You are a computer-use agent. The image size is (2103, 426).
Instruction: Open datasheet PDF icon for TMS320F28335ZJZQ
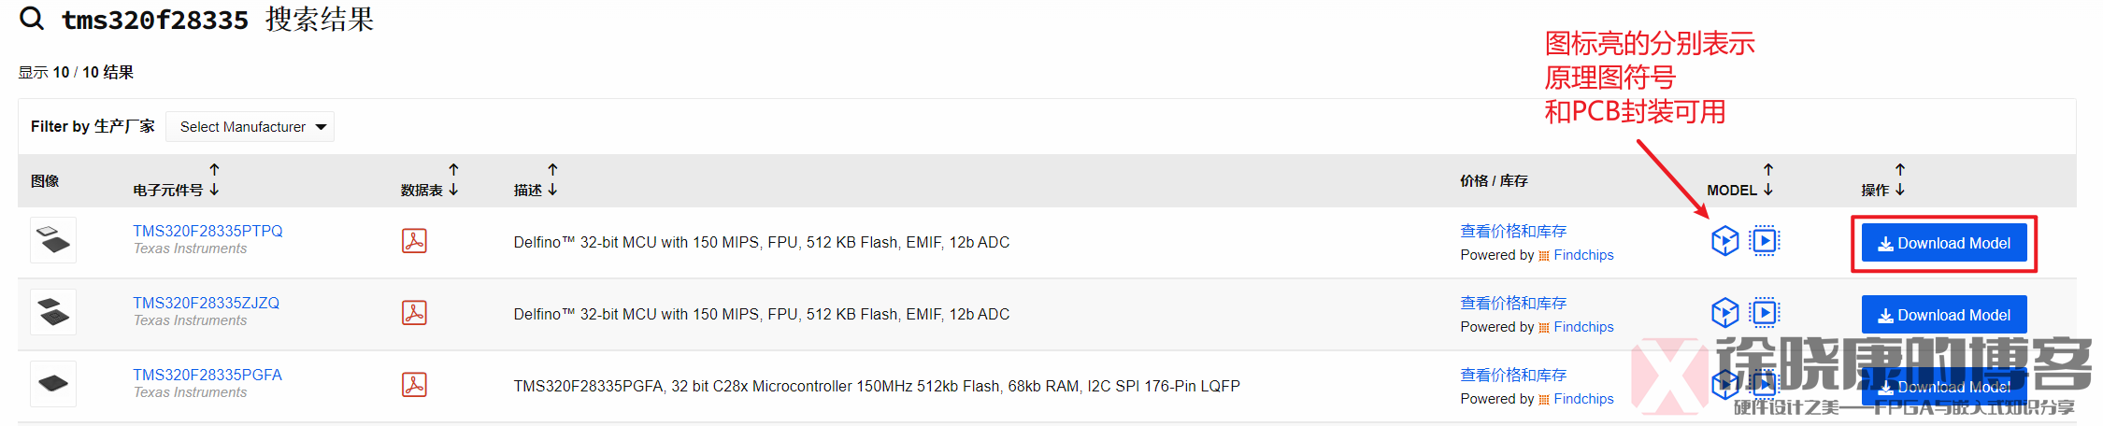click(x=414, y=313)
